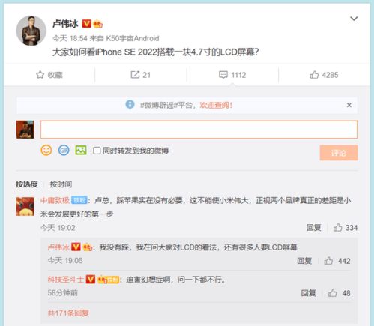Open commenter 中庸致极's avatar
The width and height of the screenshot is (374, 326).
[25, 206]
